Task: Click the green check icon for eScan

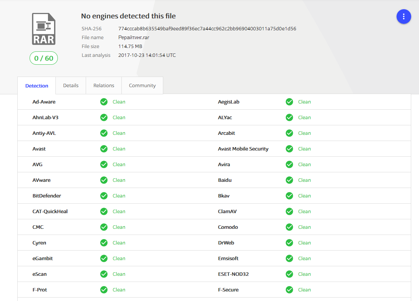Action: [104, 274]
